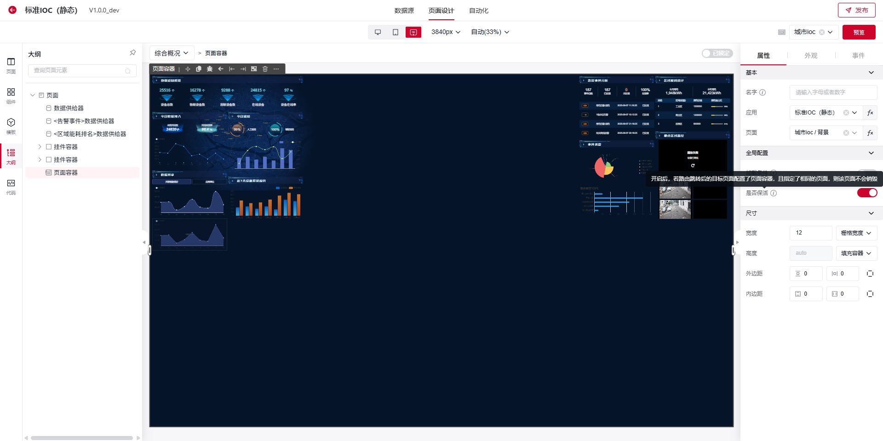The width and height of the screenshot is (883, 441).
Task: Click the 发布 publish button
Action: click(x=856, y=10)
